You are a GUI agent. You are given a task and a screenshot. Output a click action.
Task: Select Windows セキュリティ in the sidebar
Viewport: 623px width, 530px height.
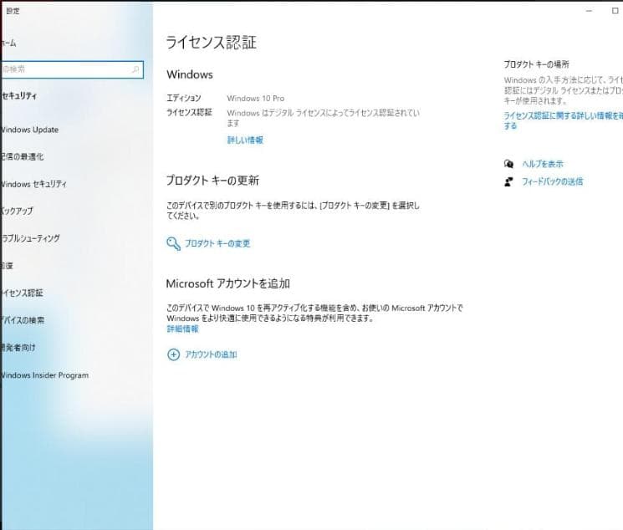33,184
